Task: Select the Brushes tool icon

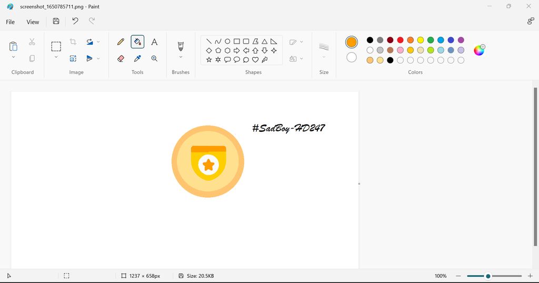Action: click(181, 46)
